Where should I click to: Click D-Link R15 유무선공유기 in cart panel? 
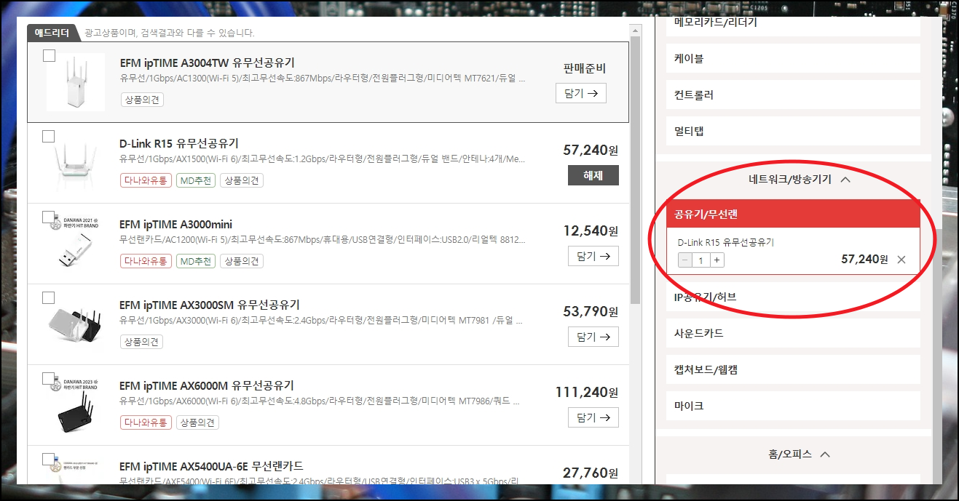(726, 242)
